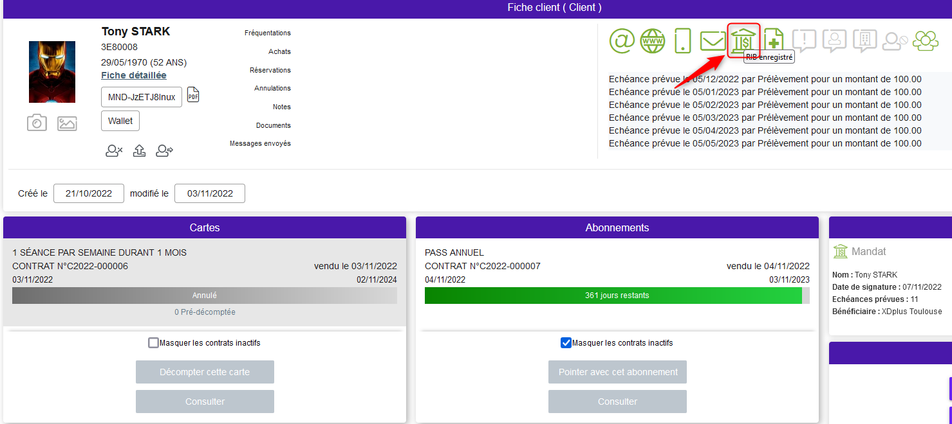Click Consulter under the Cartes panel

[x=205, y=402]
